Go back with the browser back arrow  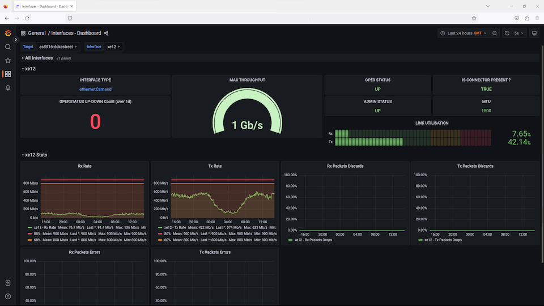tap(7, 18)
